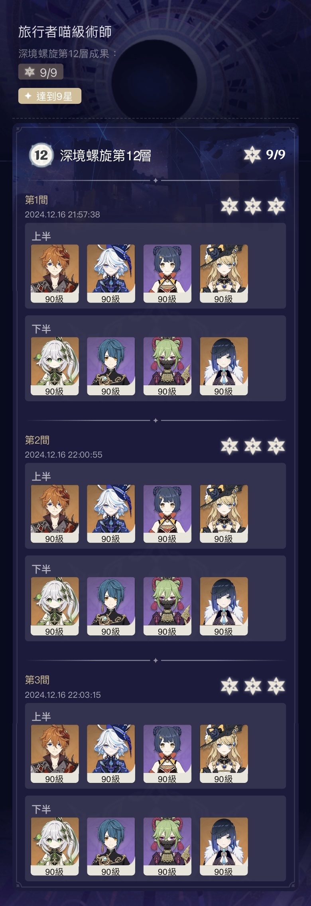Screen dimensions: 311x906
Task: Click the floor 12 number icon
Action: coord(41,155)
